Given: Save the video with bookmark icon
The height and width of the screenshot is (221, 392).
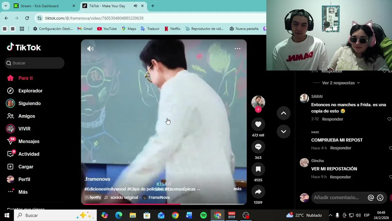Looking at the screenshot, I should (x=258, y=169).
